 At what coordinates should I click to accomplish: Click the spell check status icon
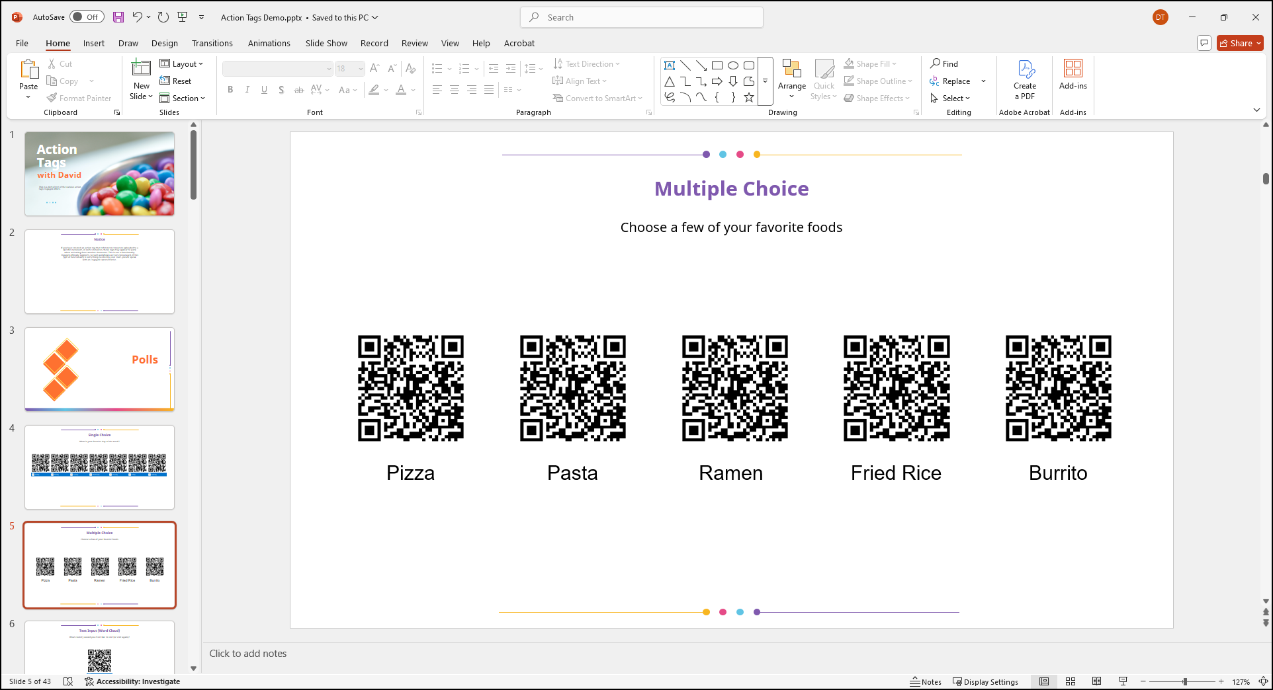click(x=67, y=681)
